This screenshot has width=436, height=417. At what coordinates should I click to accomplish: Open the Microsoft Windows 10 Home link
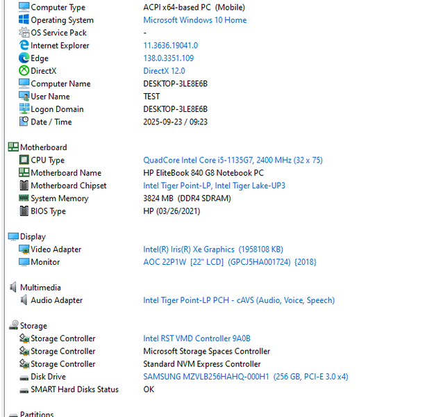pos(194,20)
